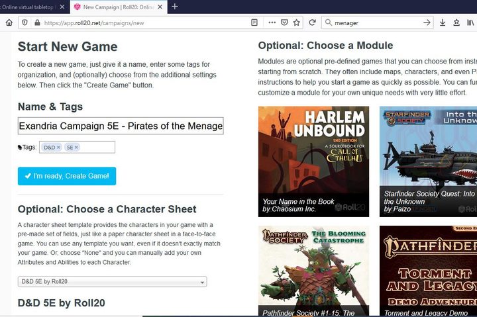Select the New Campaign Roll20 tab
Image resolution: width=477 pixels, height=317 pixels.
(x=119, y=7)
